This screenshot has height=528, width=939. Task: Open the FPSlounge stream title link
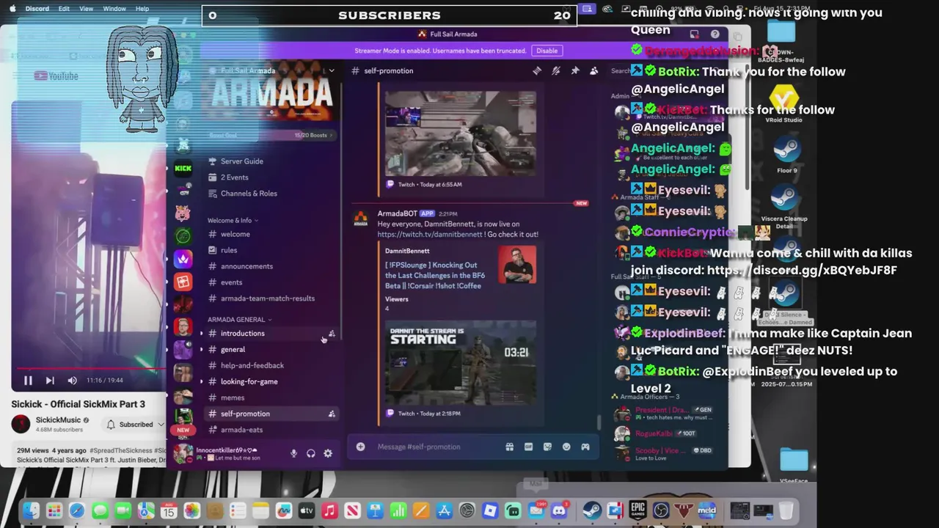[435, 275]
